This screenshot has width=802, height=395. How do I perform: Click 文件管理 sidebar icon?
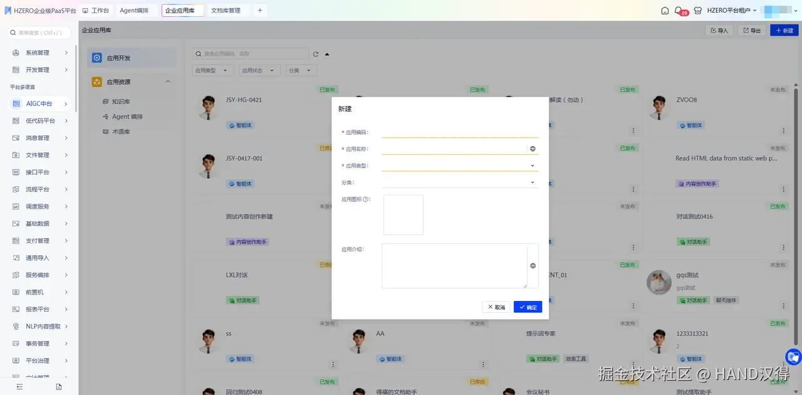pos(16,155)
